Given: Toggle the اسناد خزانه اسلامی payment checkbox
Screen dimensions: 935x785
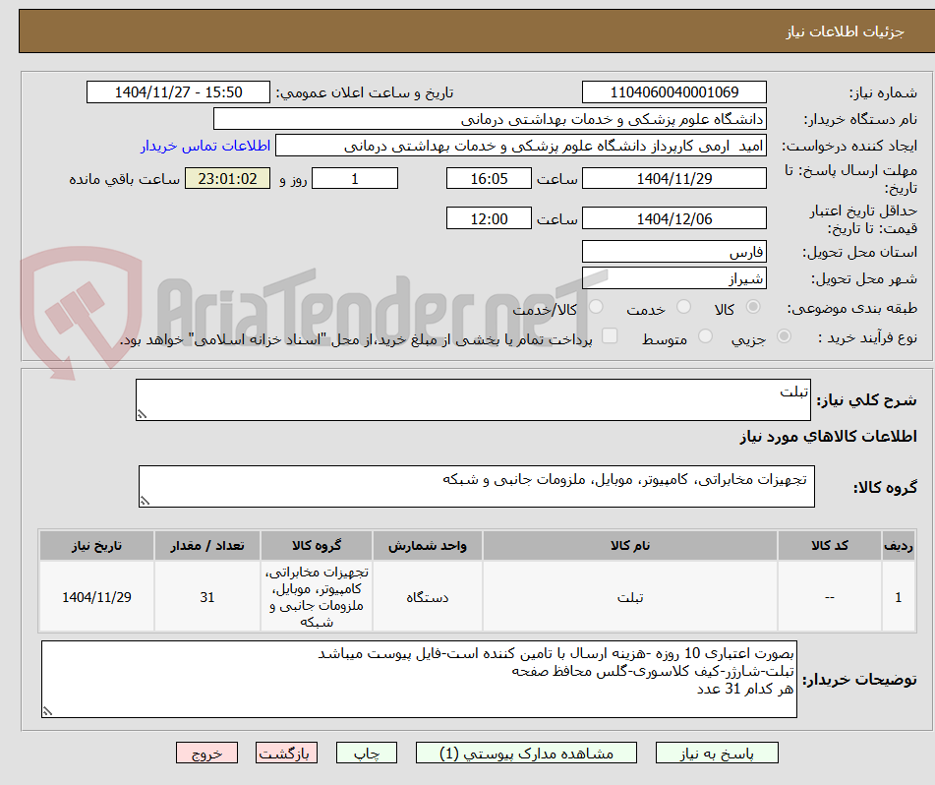Looking at the screenshot, I should coord(610,336).
